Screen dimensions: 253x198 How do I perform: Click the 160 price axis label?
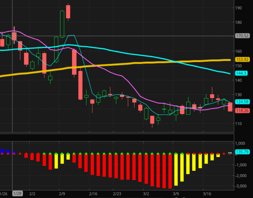pyautogui.click(x=238, y=51)
